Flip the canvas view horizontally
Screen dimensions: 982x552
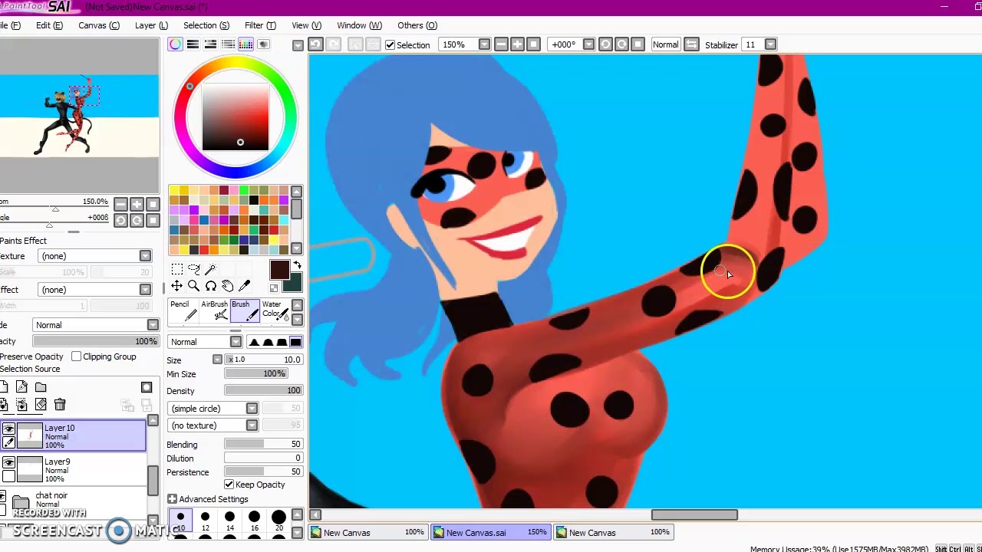(691, 44)
